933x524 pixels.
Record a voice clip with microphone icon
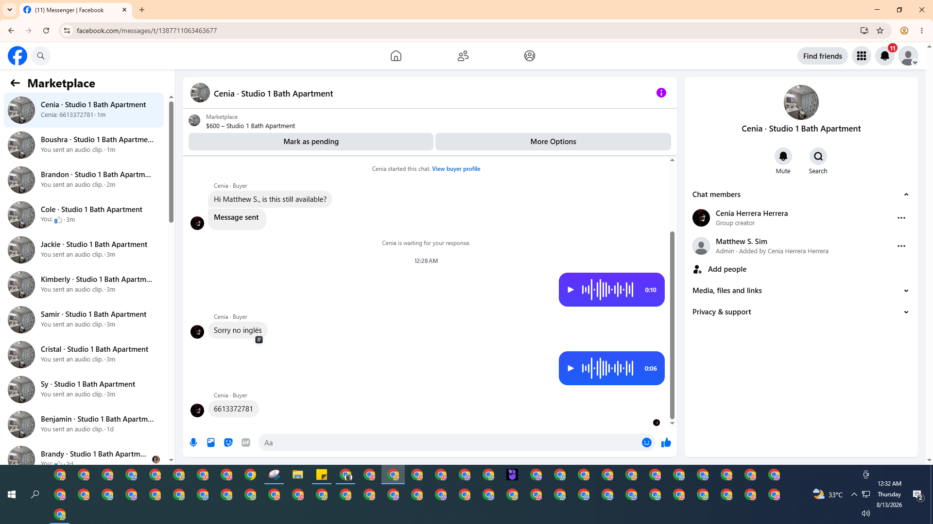(193, 442)
